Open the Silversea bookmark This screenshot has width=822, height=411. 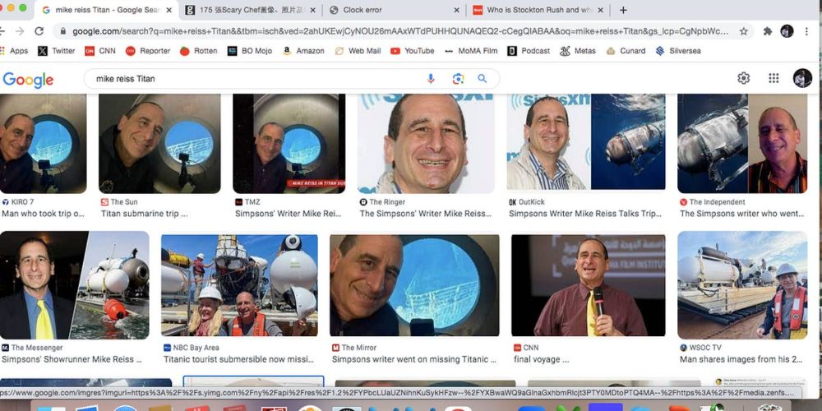pyautogui.click(x=678, y=51)
